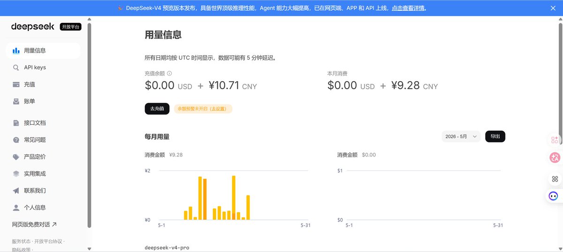
Task: Click the $1 axis label
Action: pos(340,171)
